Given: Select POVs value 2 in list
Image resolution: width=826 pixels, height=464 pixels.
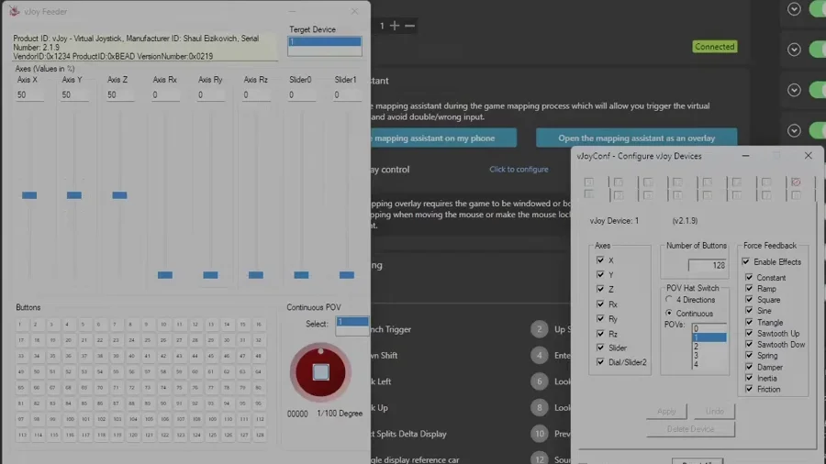Looking at the screenshot, I should click(x=709, y=346).
